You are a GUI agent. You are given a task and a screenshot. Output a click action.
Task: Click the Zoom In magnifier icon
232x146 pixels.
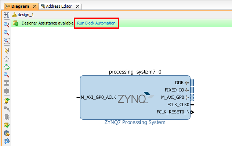(x=7, y=25)
